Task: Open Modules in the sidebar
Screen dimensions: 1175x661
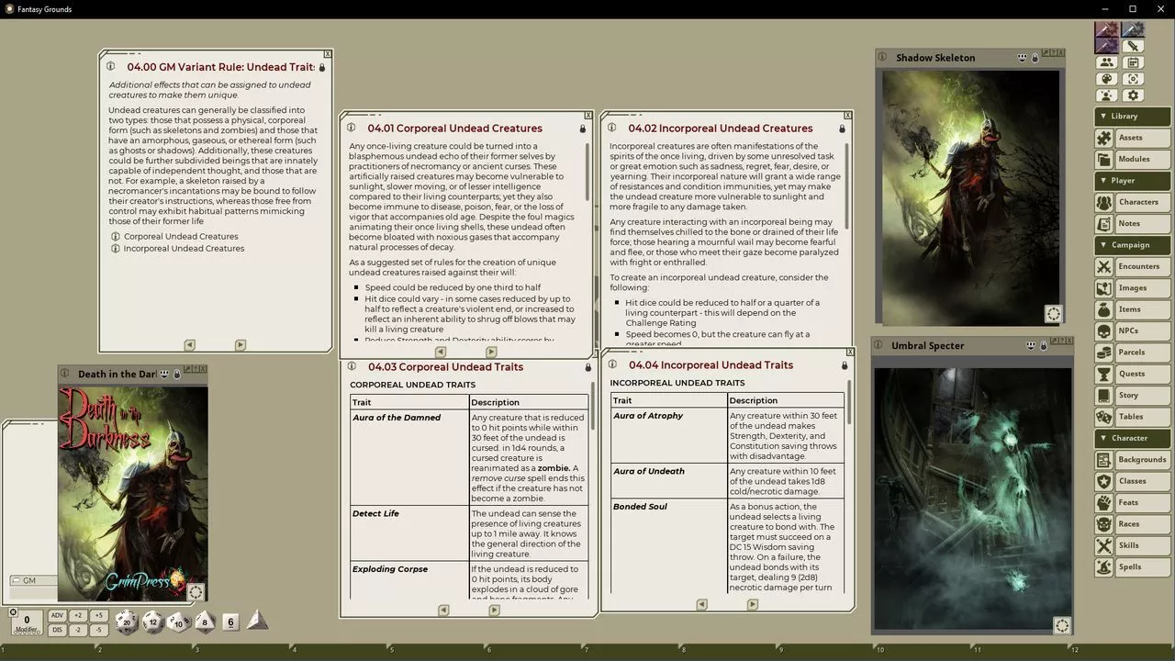Action: click(1132, 159)
